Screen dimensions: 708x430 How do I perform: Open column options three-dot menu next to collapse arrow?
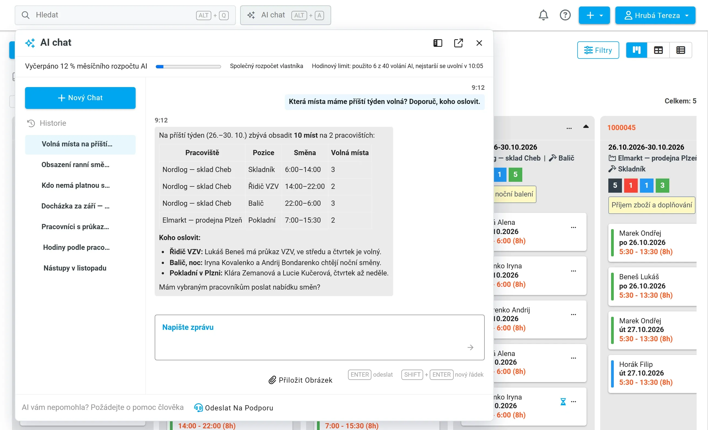569,128
